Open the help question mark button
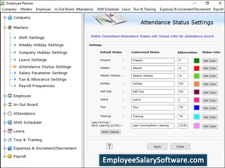This screenshot has height=168, width=225. (x=109, y=146)
